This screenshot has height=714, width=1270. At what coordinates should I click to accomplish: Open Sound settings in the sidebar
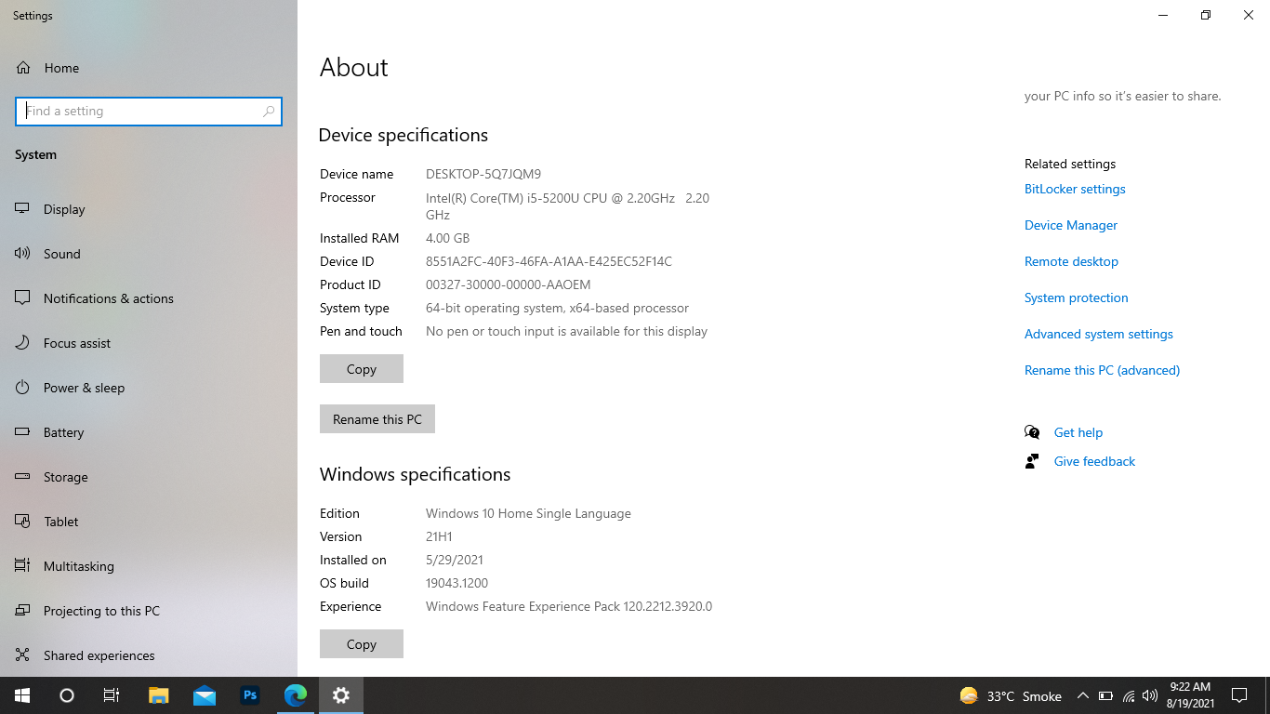[x=61, y=253]
